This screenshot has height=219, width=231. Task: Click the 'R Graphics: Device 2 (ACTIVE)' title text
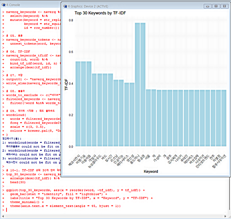pos(88,7)
